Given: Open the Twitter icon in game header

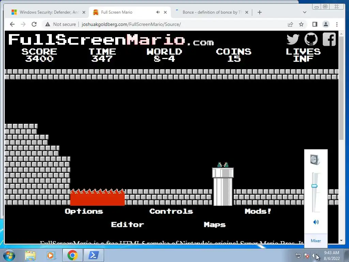Looking at the screenshot, I should [x=293, y=40].
